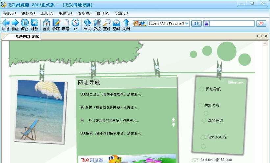
Task: Click the down arrows in the 网址导航 list
Action: tap(173, 125)
